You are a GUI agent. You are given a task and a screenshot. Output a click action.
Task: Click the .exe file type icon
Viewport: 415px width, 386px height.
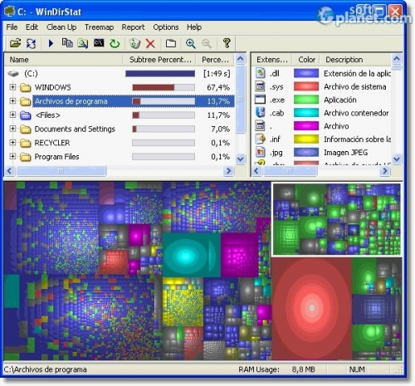[x=261, y=100]
